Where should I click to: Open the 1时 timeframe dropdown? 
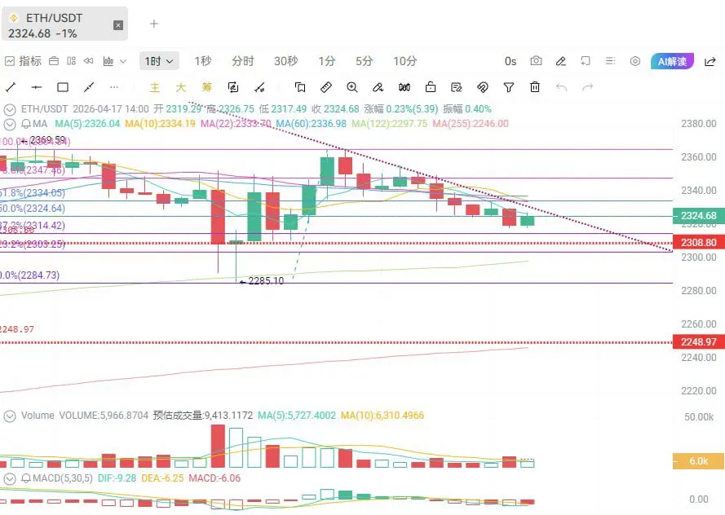pos(158,61)
